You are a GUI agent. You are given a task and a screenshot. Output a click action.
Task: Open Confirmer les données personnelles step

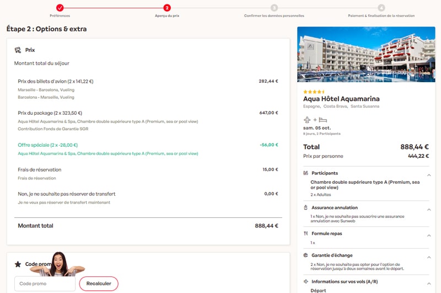point(274,16)
